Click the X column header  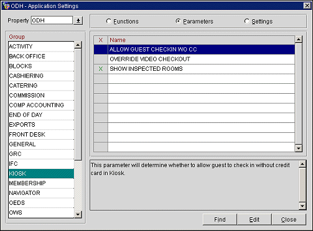pos(101,40)
